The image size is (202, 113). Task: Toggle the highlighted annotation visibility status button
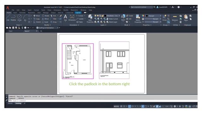pyautogui.click(x=157, y=106)
